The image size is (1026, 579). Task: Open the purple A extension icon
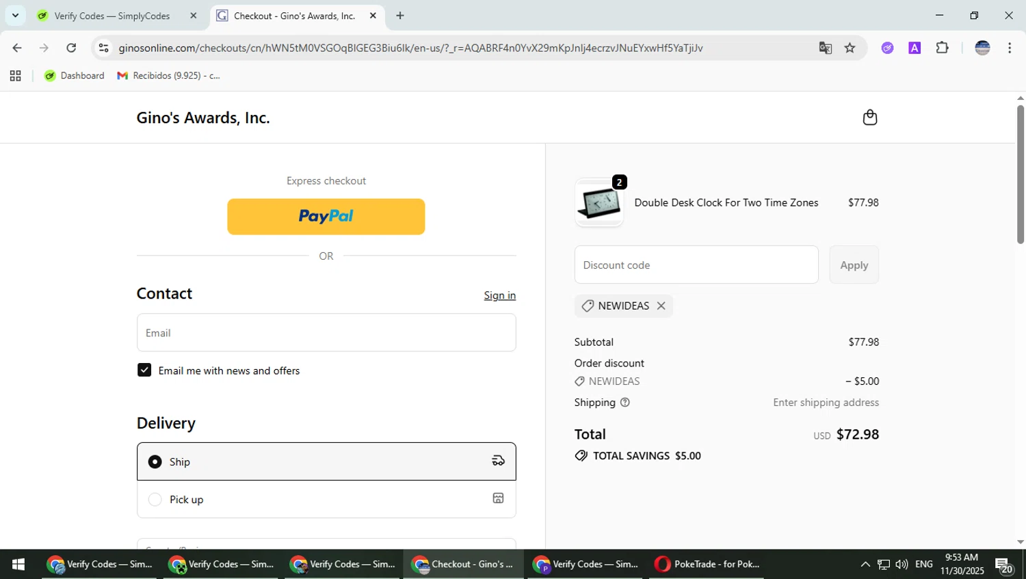click(x=915, y=48)
